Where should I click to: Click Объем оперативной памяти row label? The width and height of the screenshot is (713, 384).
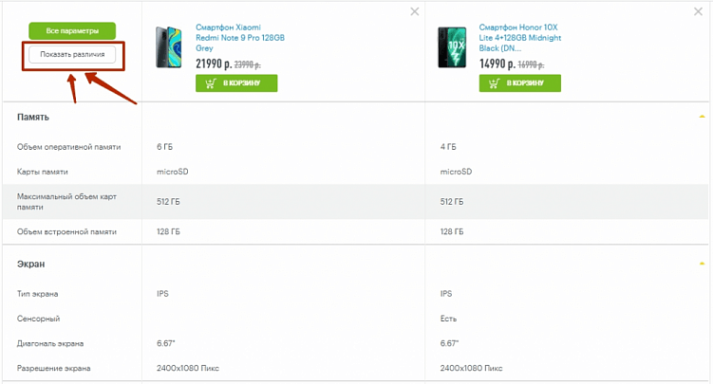pos(69,148)
